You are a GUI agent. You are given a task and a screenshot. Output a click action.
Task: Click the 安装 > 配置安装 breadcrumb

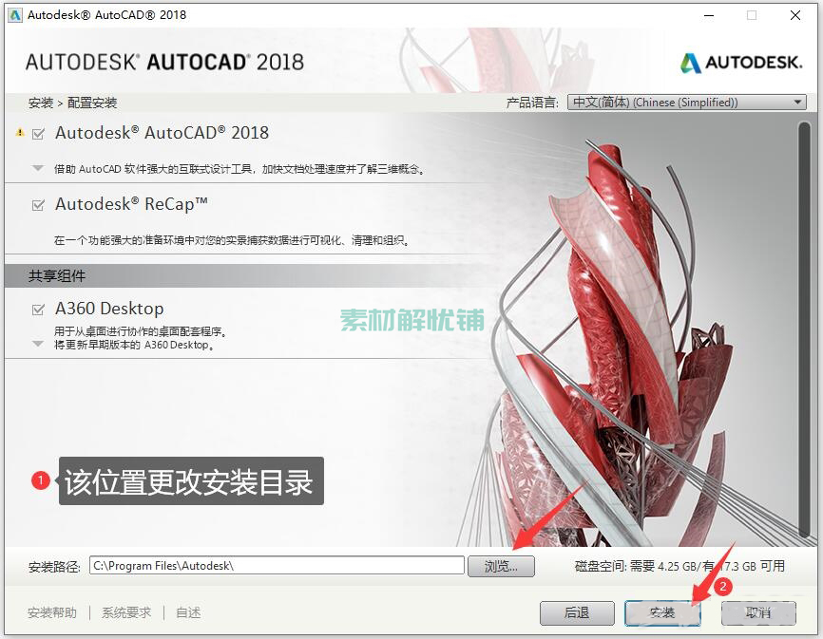(x=72, y=103)
